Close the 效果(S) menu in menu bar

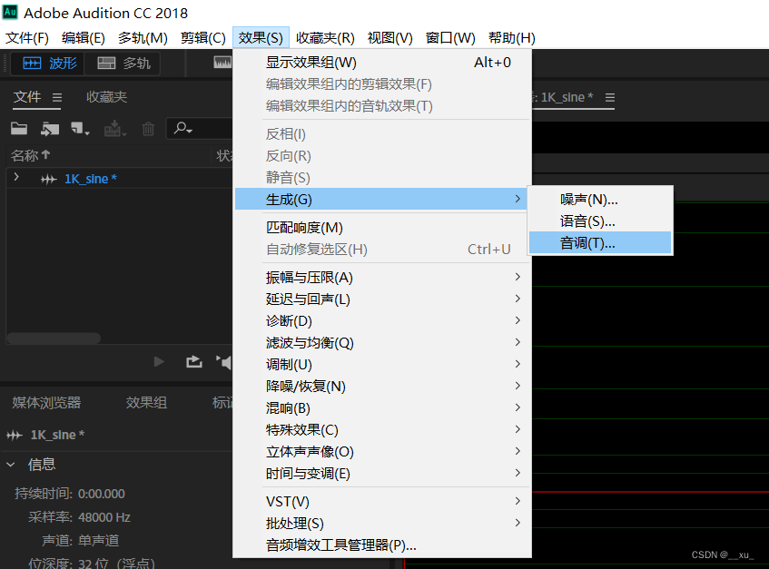tap(261, 38)
